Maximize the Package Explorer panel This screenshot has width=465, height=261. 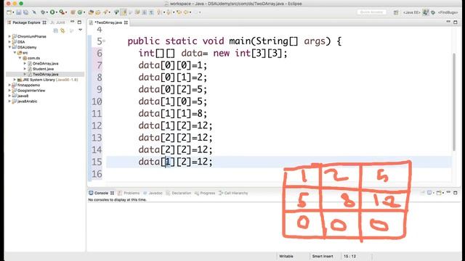(79, 22)
